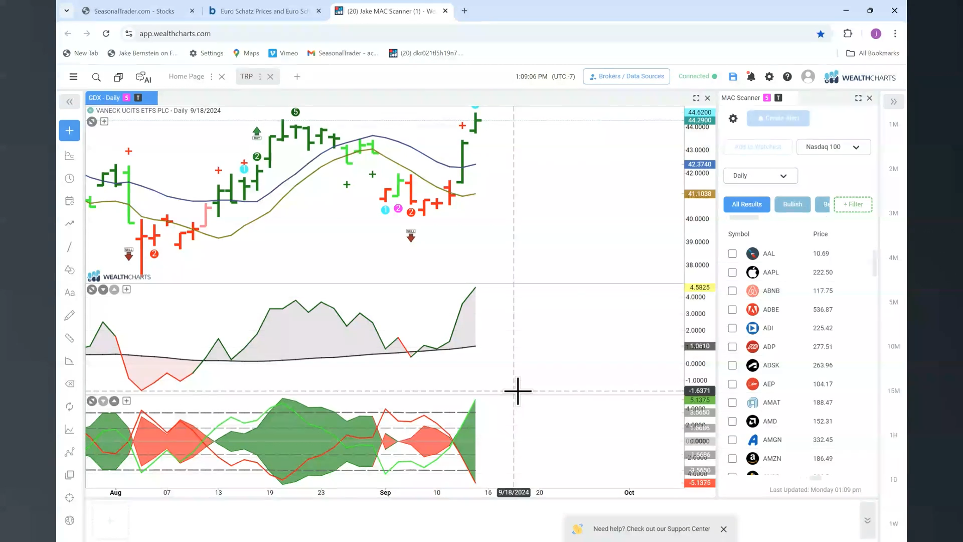Open the window layouts icon

(x=118, y=77)
